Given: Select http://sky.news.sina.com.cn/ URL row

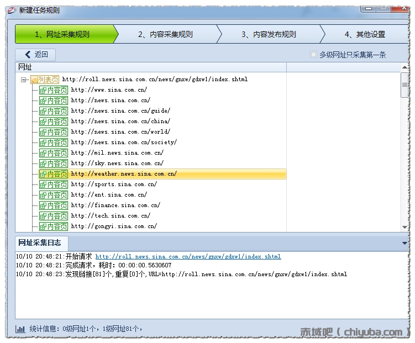Looking at the screenshot, I should click(x=117, y=163).
